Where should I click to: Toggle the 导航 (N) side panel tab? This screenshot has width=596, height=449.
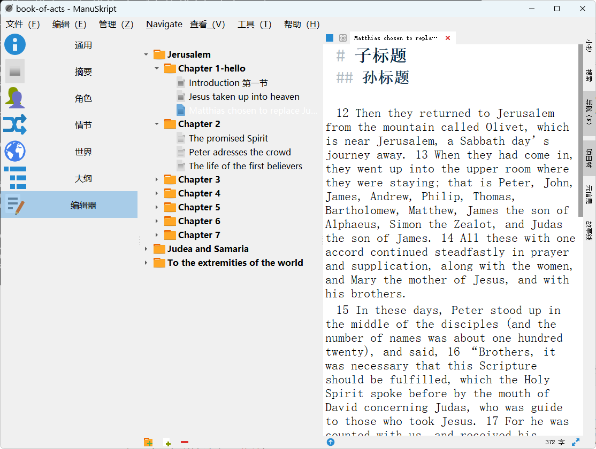point(589,112)
